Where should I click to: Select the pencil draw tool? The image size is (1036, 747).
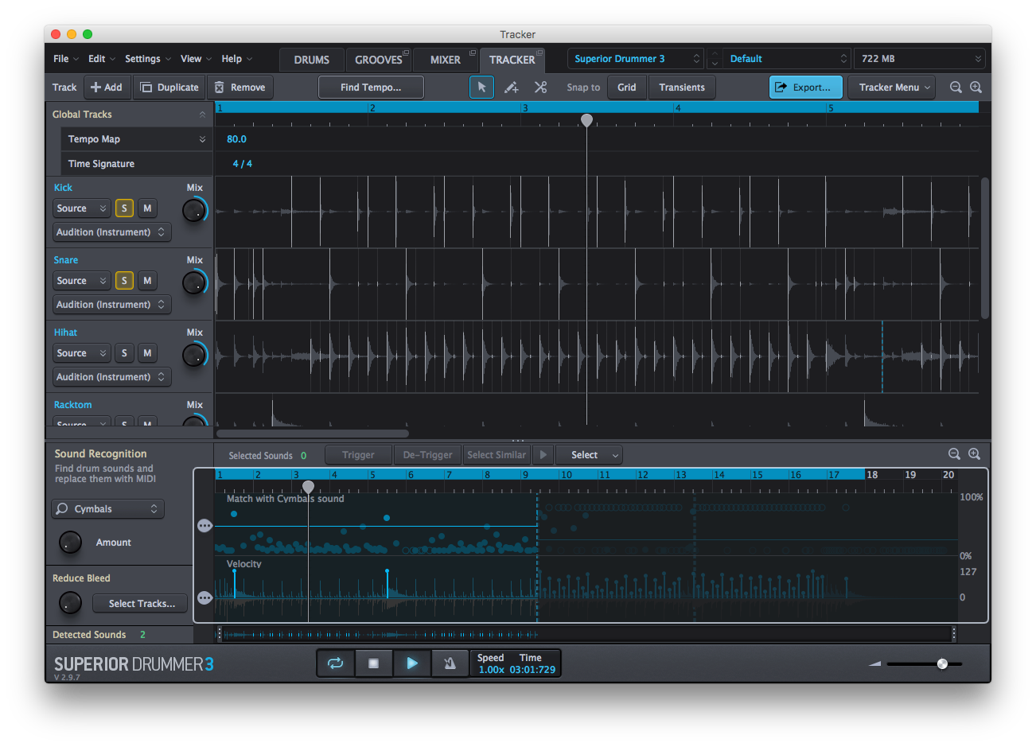click(511, 88)
